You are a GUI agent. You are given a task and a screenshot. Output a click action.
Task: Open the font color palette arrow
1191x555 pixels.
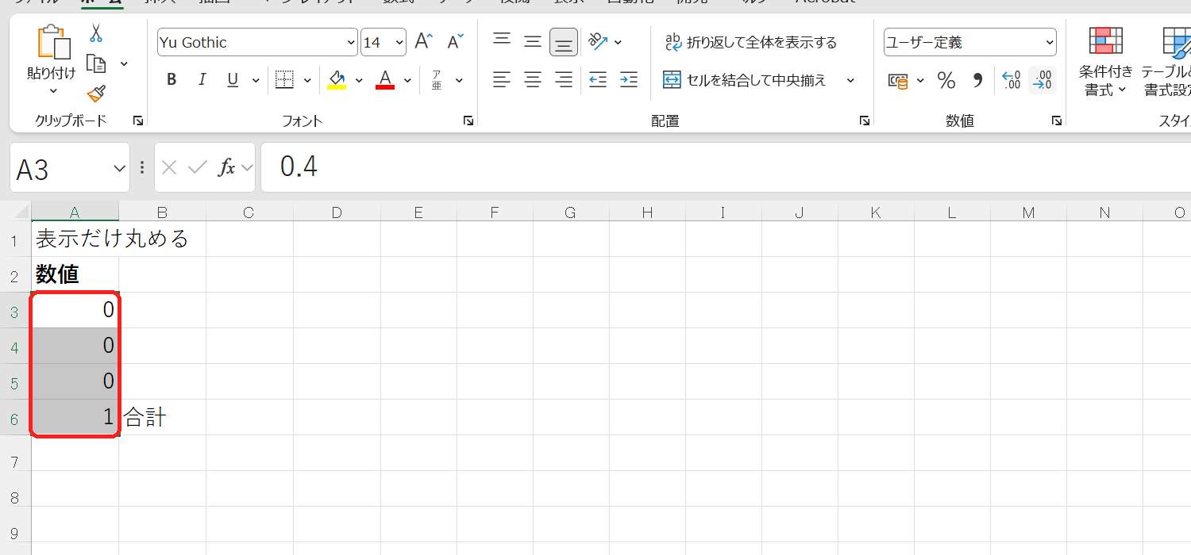(x=407, y=80)
